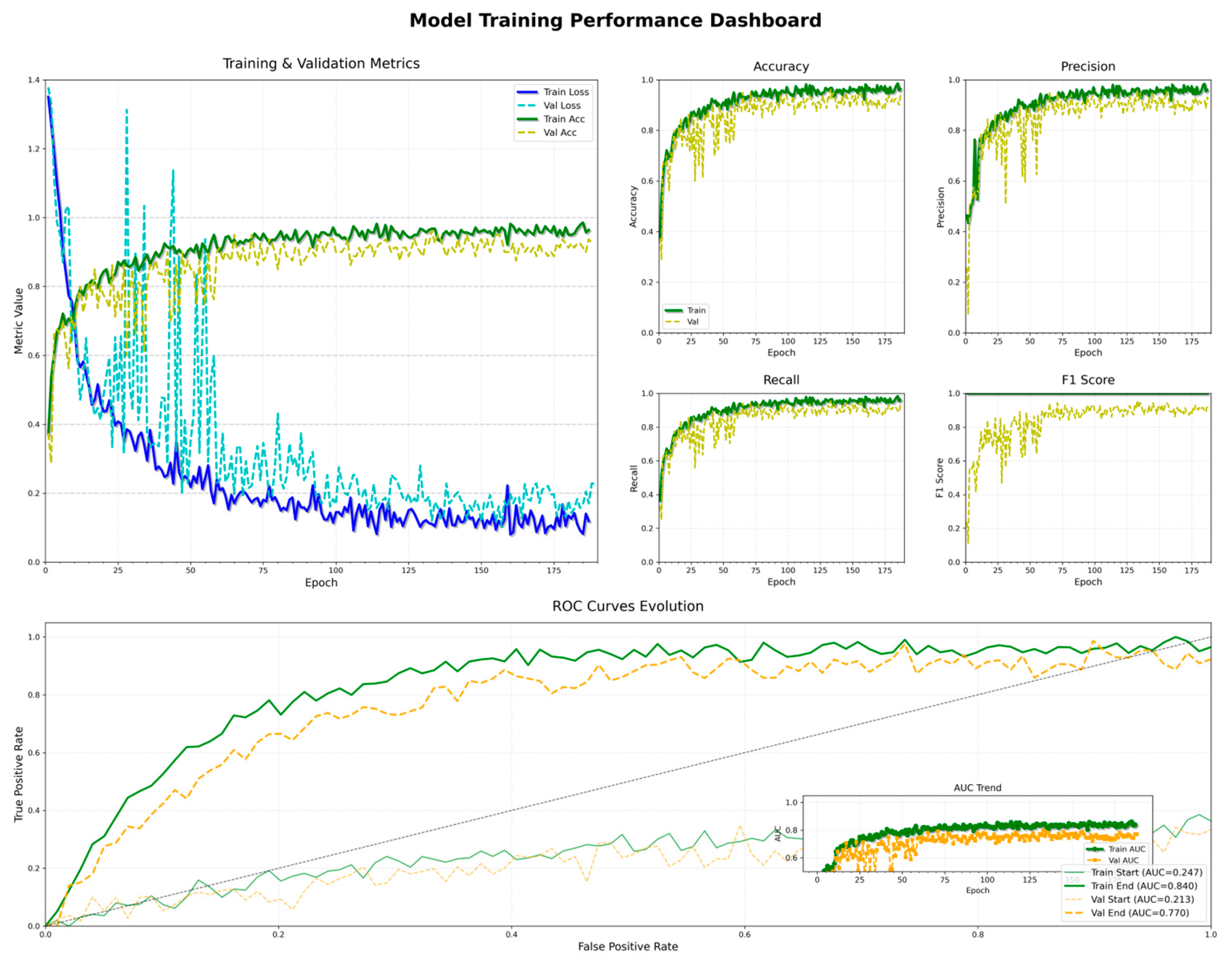This screenshot has height=965, width=1229.
Task: Click the AUC Trend inset title
Action: click(x=977, y=788)
